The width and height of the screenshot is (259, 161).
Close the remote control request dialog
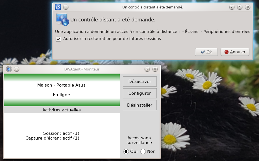[x=248, y=7]
